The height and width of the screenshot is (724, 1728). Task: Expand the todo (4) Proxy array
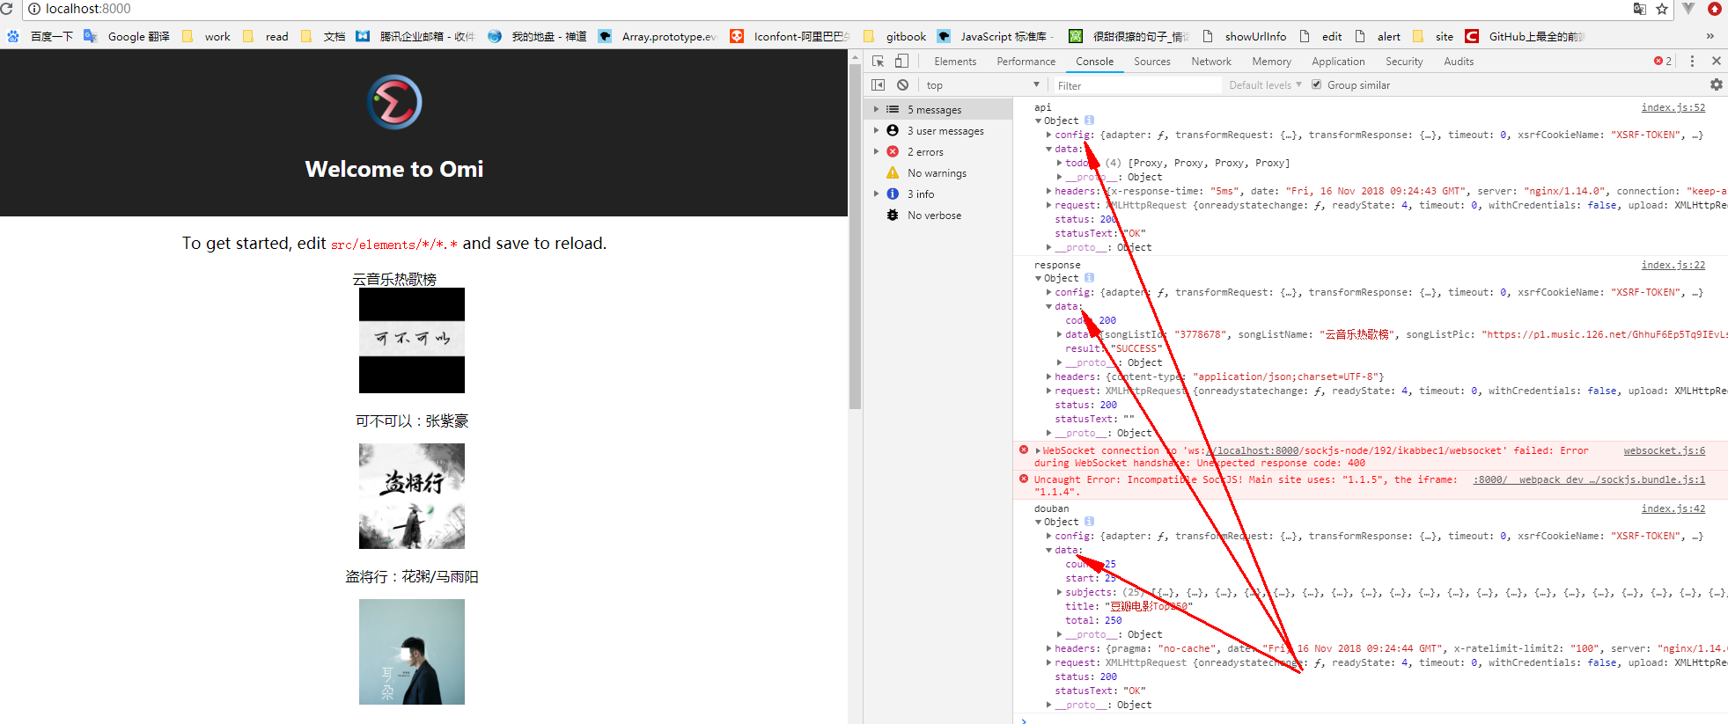pos(1059,163)
